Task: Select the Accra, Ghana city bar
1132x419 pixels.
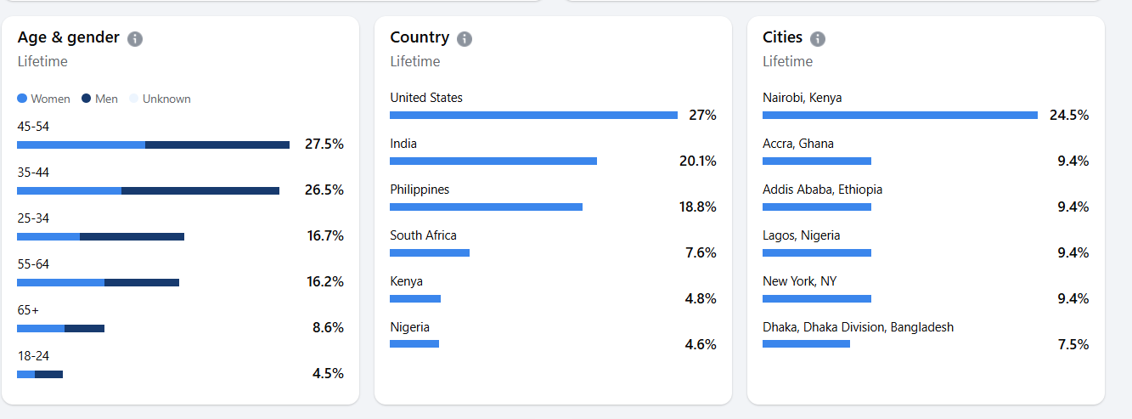Action: coord(817,161)
